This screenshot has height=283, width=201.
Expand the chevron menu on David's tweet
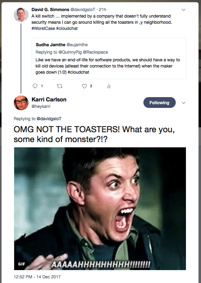(x=184, y=10)
